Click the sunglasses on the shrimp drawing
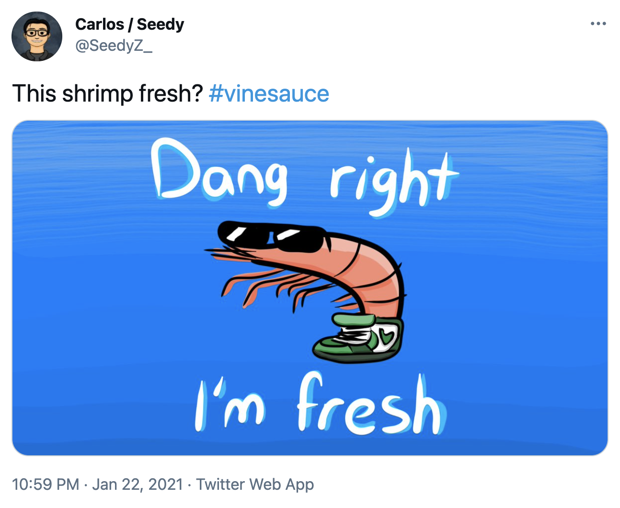This screenshot has height=508, width=620. (x=271, y=236)
